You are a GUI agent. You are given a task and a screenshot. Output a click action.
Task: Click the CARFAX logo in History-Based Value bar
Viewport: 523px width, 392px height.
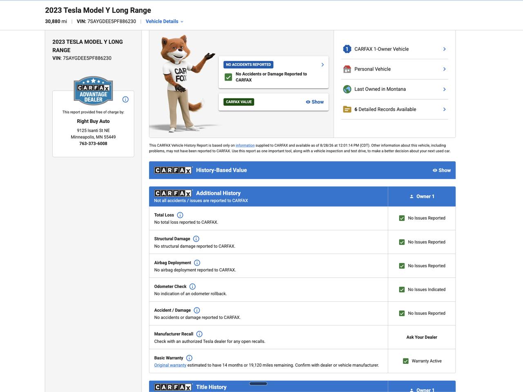tap(173, 170)
